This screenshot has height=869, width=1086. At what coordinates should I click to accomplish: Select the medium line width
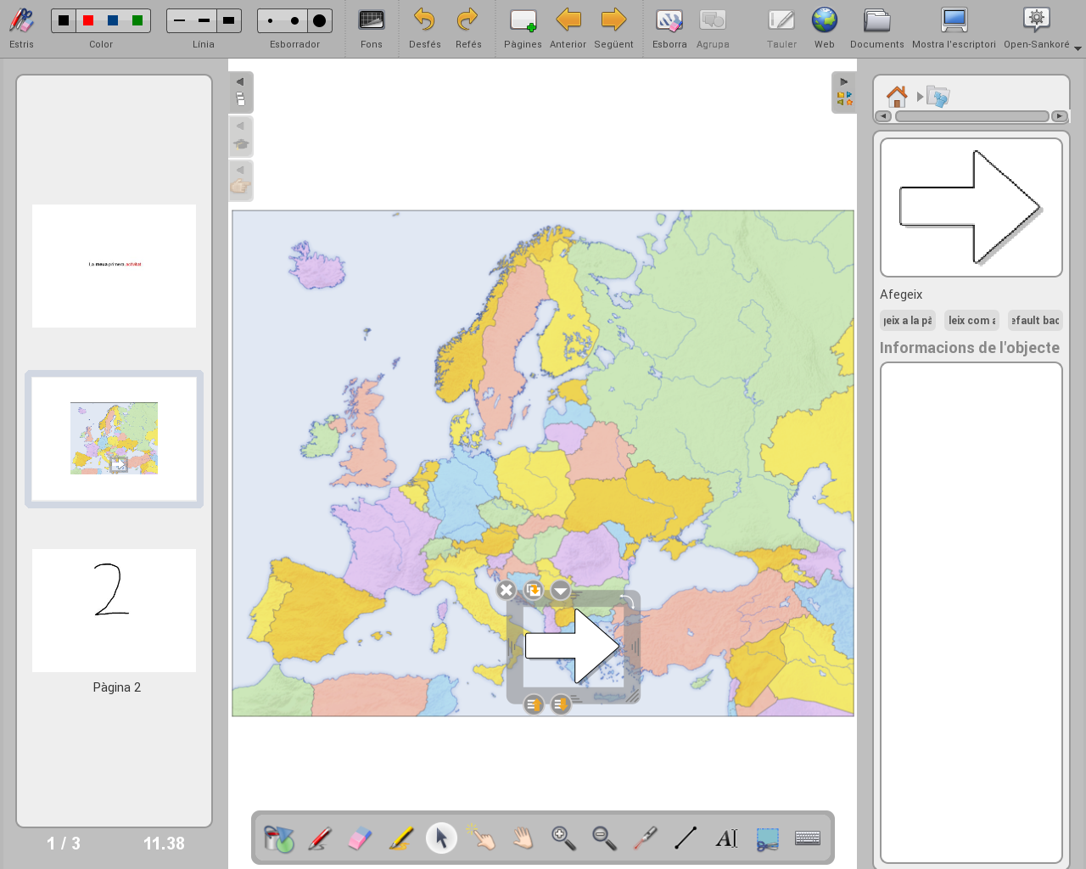[204, 20]
